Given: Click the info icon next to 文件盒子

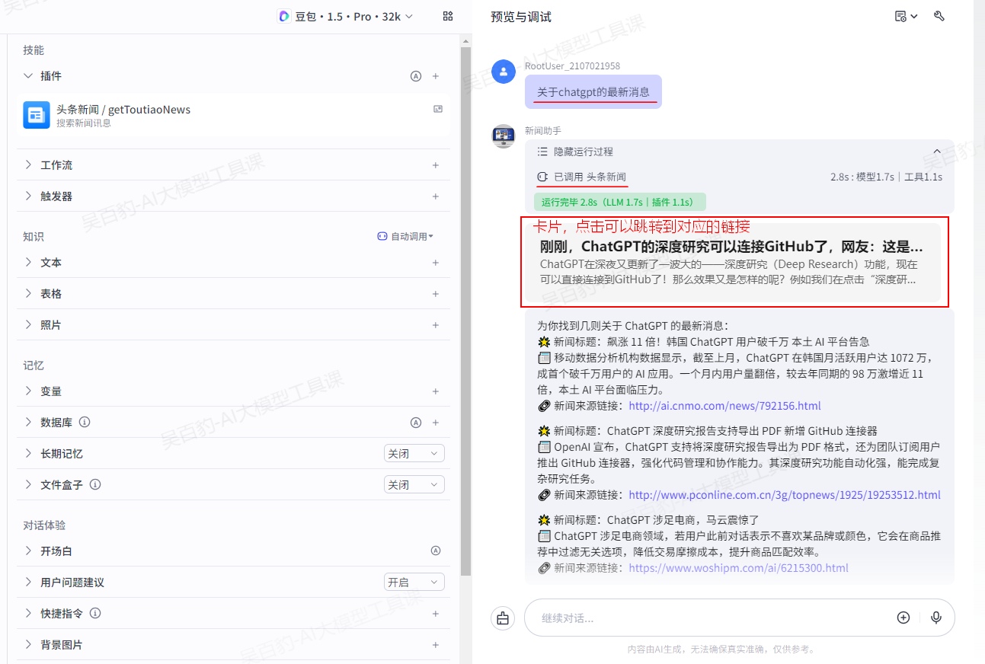Looking at the screenshot, I should point(96,484).
